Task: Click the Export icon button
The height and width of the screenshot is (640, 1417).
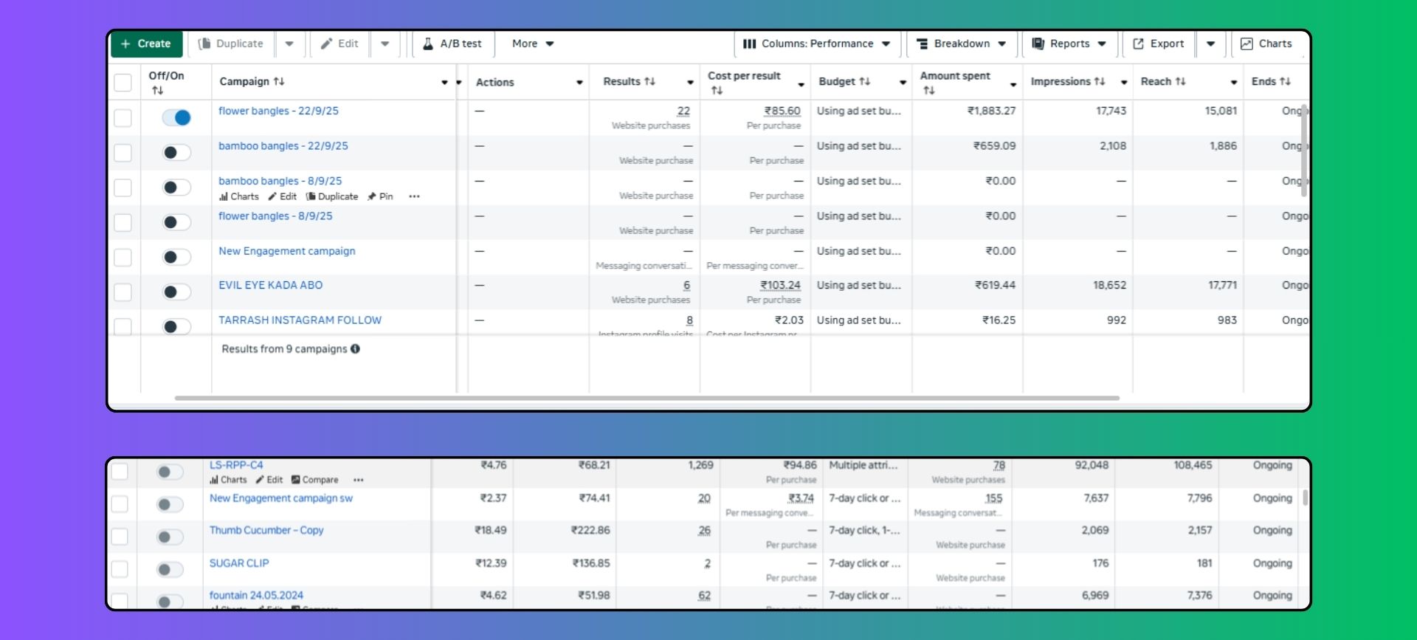Action: [x=1138, y=44]
